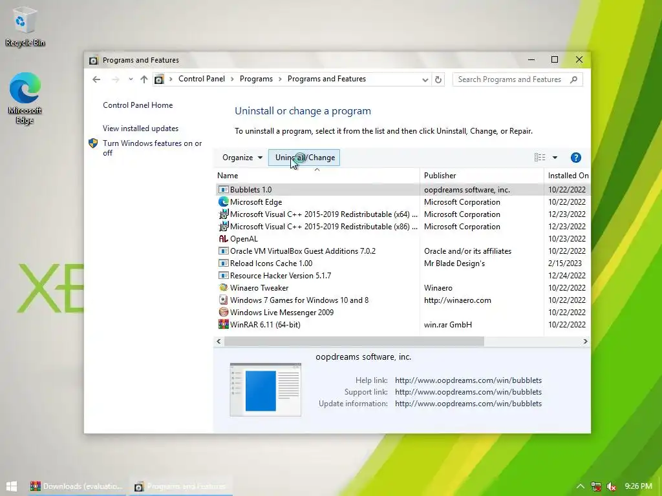The height and width of the screenshot is (496, 662).
Task: Open the Bubblets update information URL
Action: point(468,404)
